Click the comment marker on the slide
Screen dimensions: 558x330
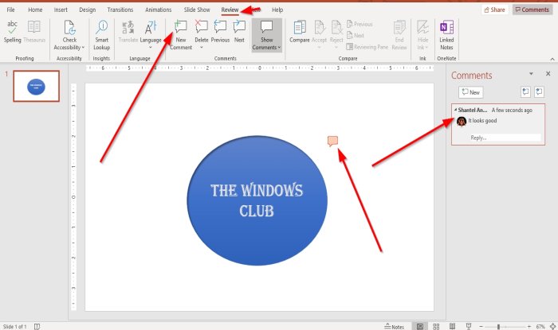(x=332, y=141)
